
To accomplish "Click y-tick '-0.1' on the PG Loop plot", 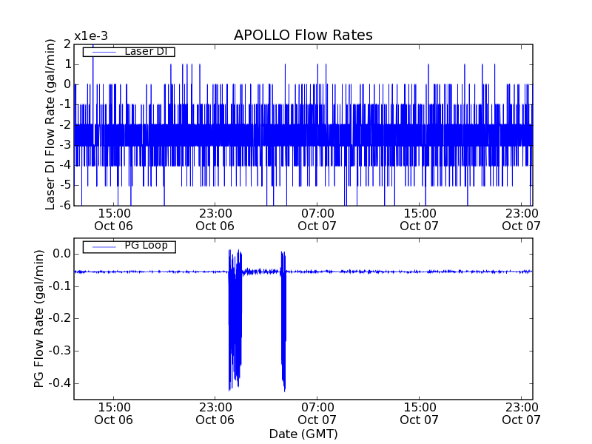I will click(61, 286).
